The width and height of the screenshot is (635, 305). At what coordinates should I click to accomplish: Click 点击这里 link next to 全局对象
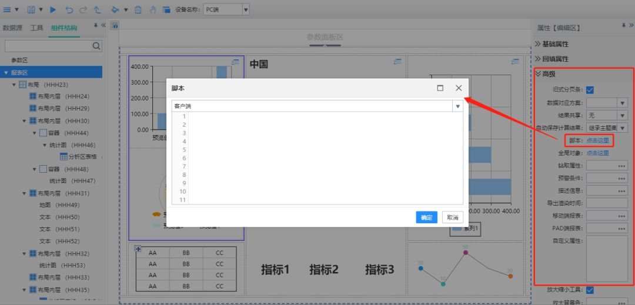point(597,153)
